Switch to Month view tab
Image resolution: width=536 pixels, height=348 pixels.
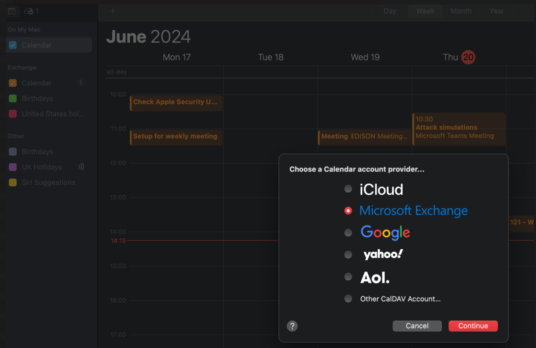point(461,11)
